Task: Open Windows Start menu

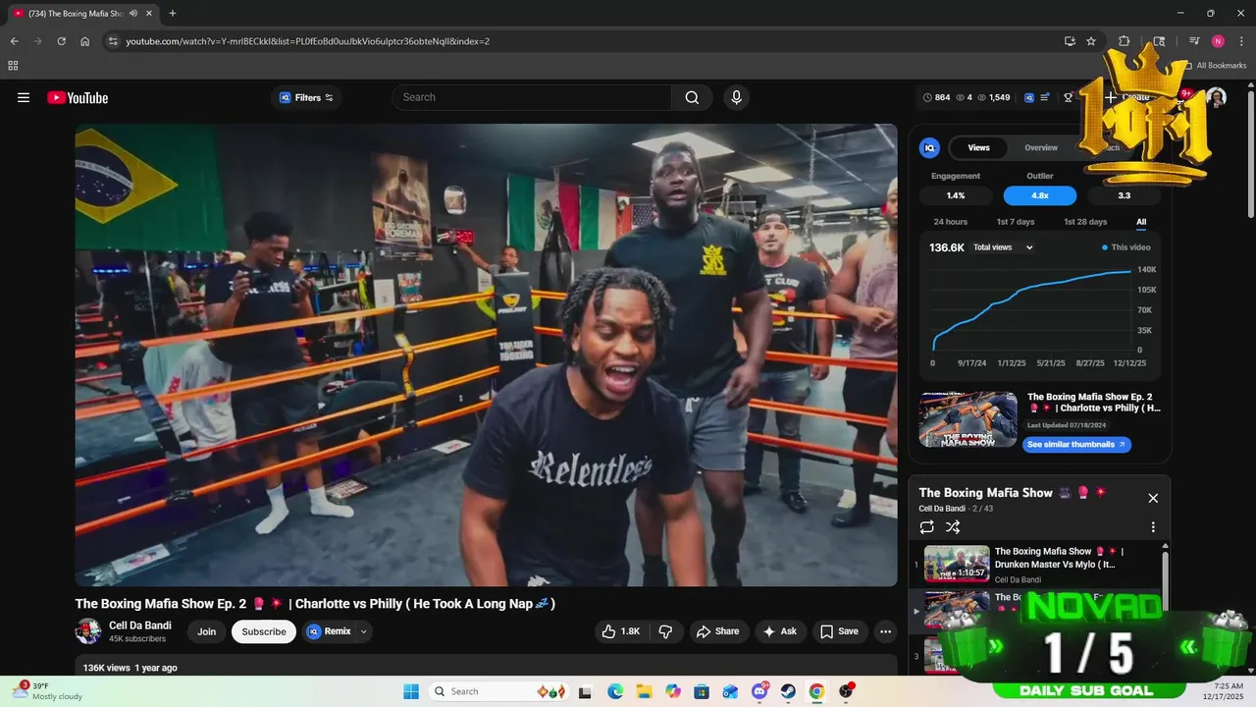Action: (x=411, y=691)
